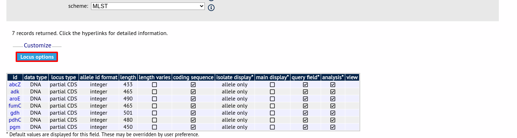Viewport: 517px width, 138px height.
Task: Select the length value 490
Action: (x=128, y=99)
